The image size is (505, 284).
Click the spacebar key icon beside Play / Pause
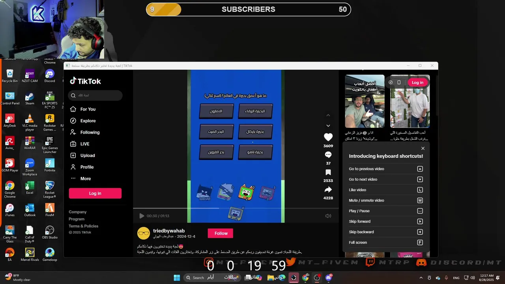pyautogui.click(x=420, y=211)
